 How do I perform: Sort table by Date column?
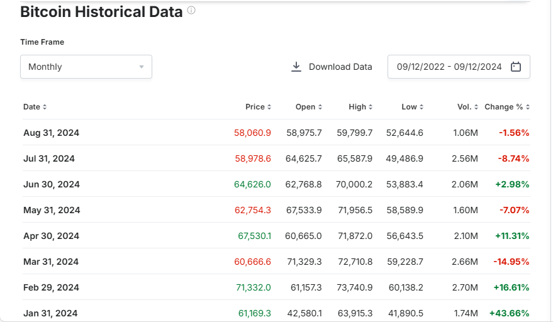pos(35,107)
